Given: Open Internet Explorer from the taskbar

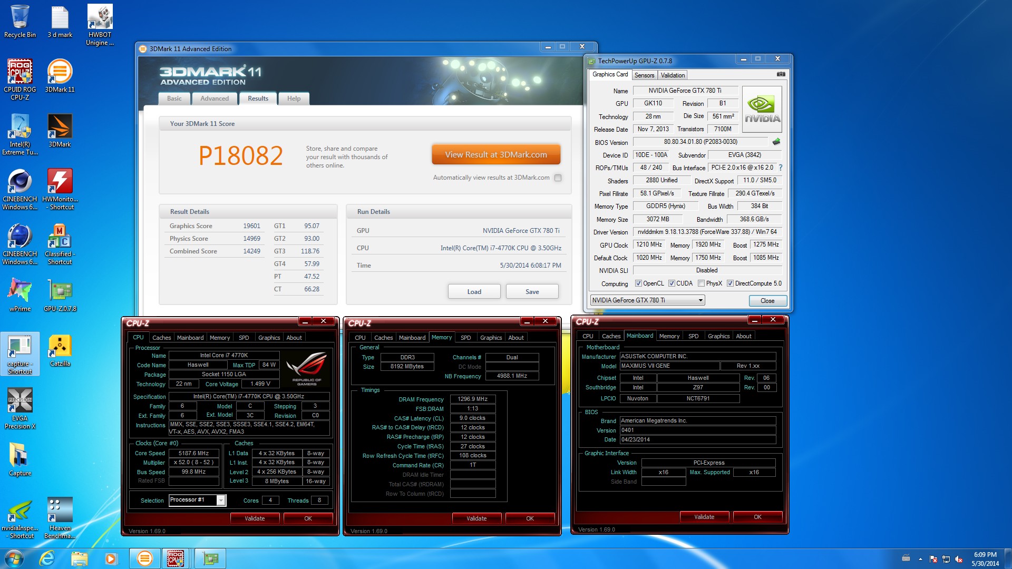Looking at the screenshot, I should pyautogui.click(x=47, y=558).
